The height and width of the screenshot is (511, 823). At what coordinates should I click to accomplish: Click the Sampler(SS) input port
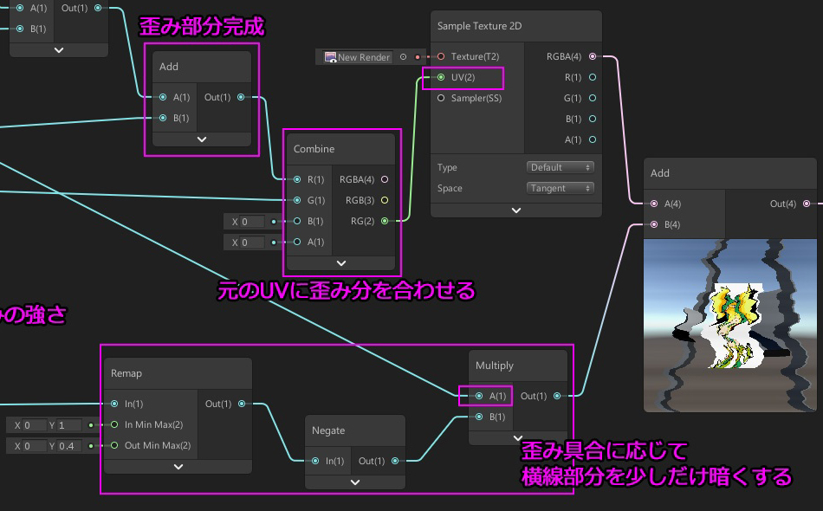tap(441, 98)
